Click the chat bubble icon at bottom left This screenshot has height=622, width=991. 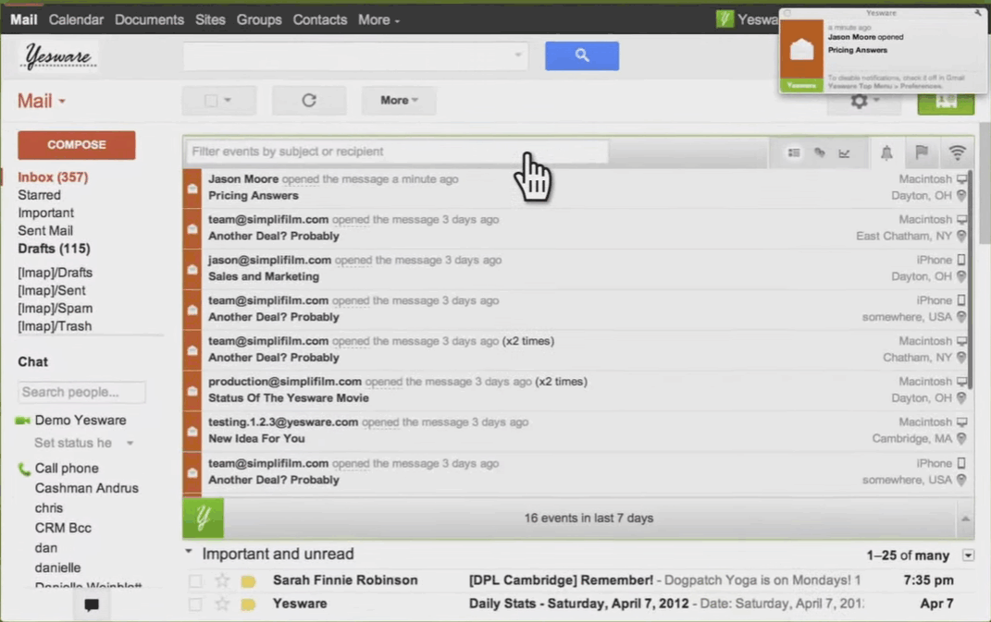click(x=92, y=605)
